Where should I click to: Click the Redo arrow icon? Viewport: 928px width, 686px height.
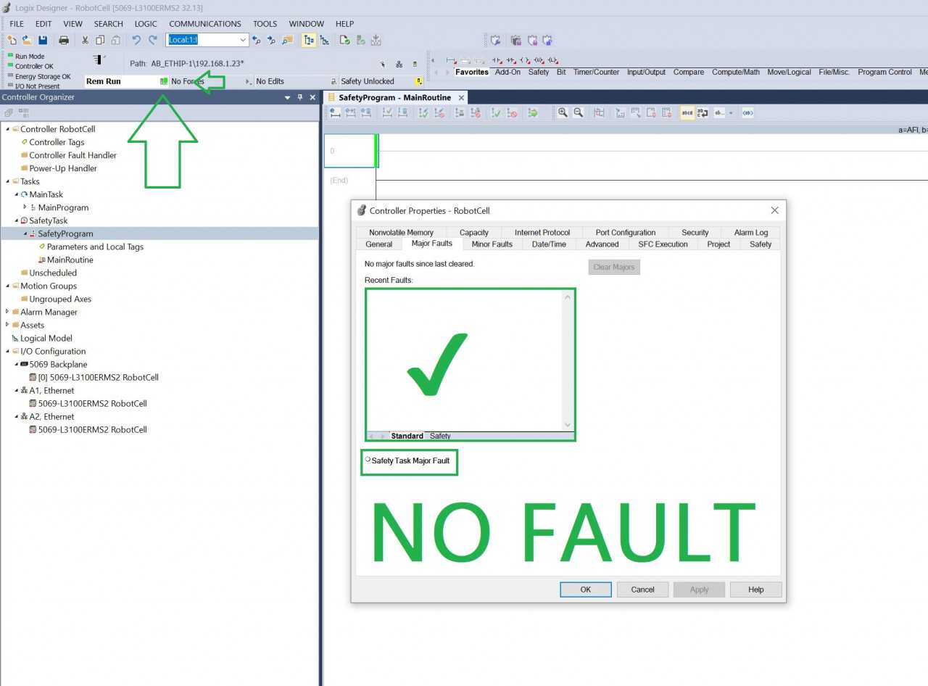click(153, 40)
